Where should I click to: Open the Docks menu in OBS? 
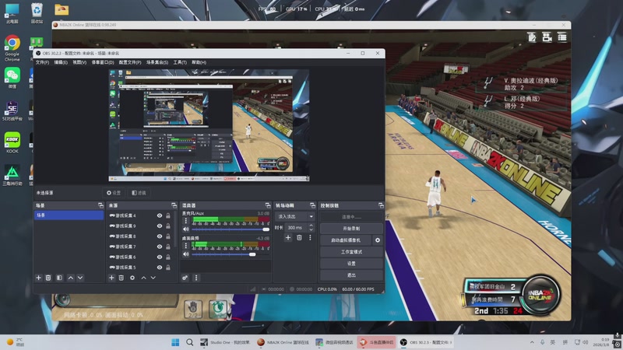(103, 62)
